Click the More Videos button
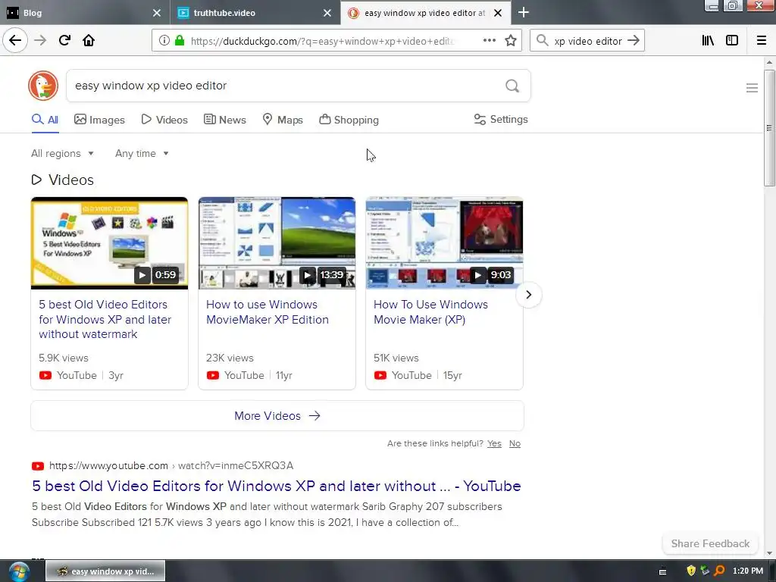The image size is (776, 582). [277, 416]
